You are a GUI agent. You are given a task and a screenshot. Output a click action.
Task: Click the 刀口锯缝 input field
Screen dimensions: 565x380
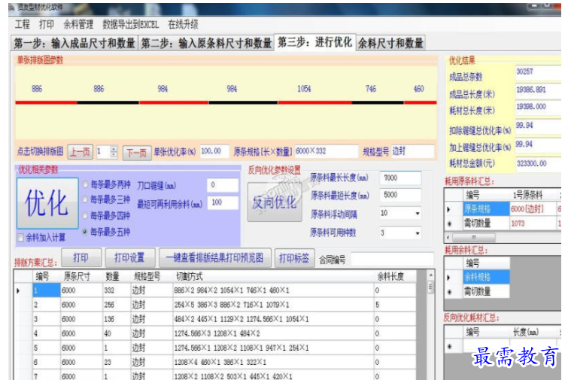point(223,185)
